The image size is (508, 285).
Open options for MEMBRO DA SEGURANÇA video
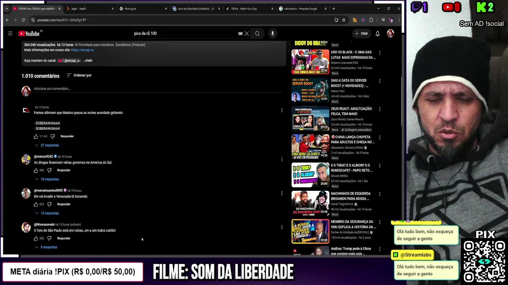click(x=380, y=222)
